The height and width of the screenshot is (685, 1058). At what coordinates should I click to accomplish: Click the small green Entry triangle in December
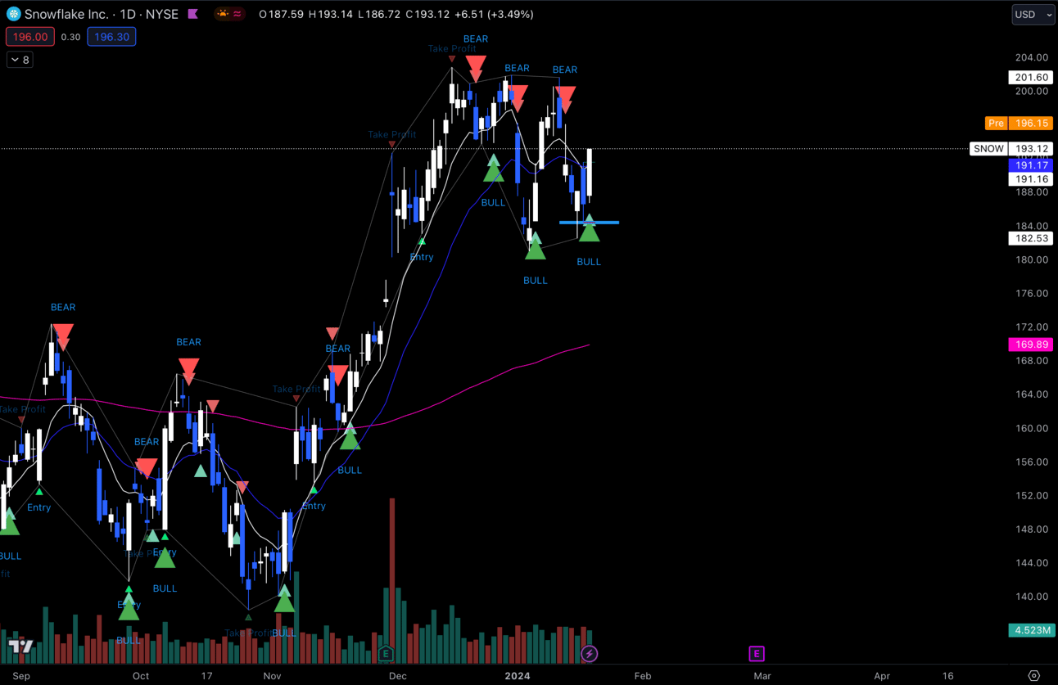(x=422, y=241)
